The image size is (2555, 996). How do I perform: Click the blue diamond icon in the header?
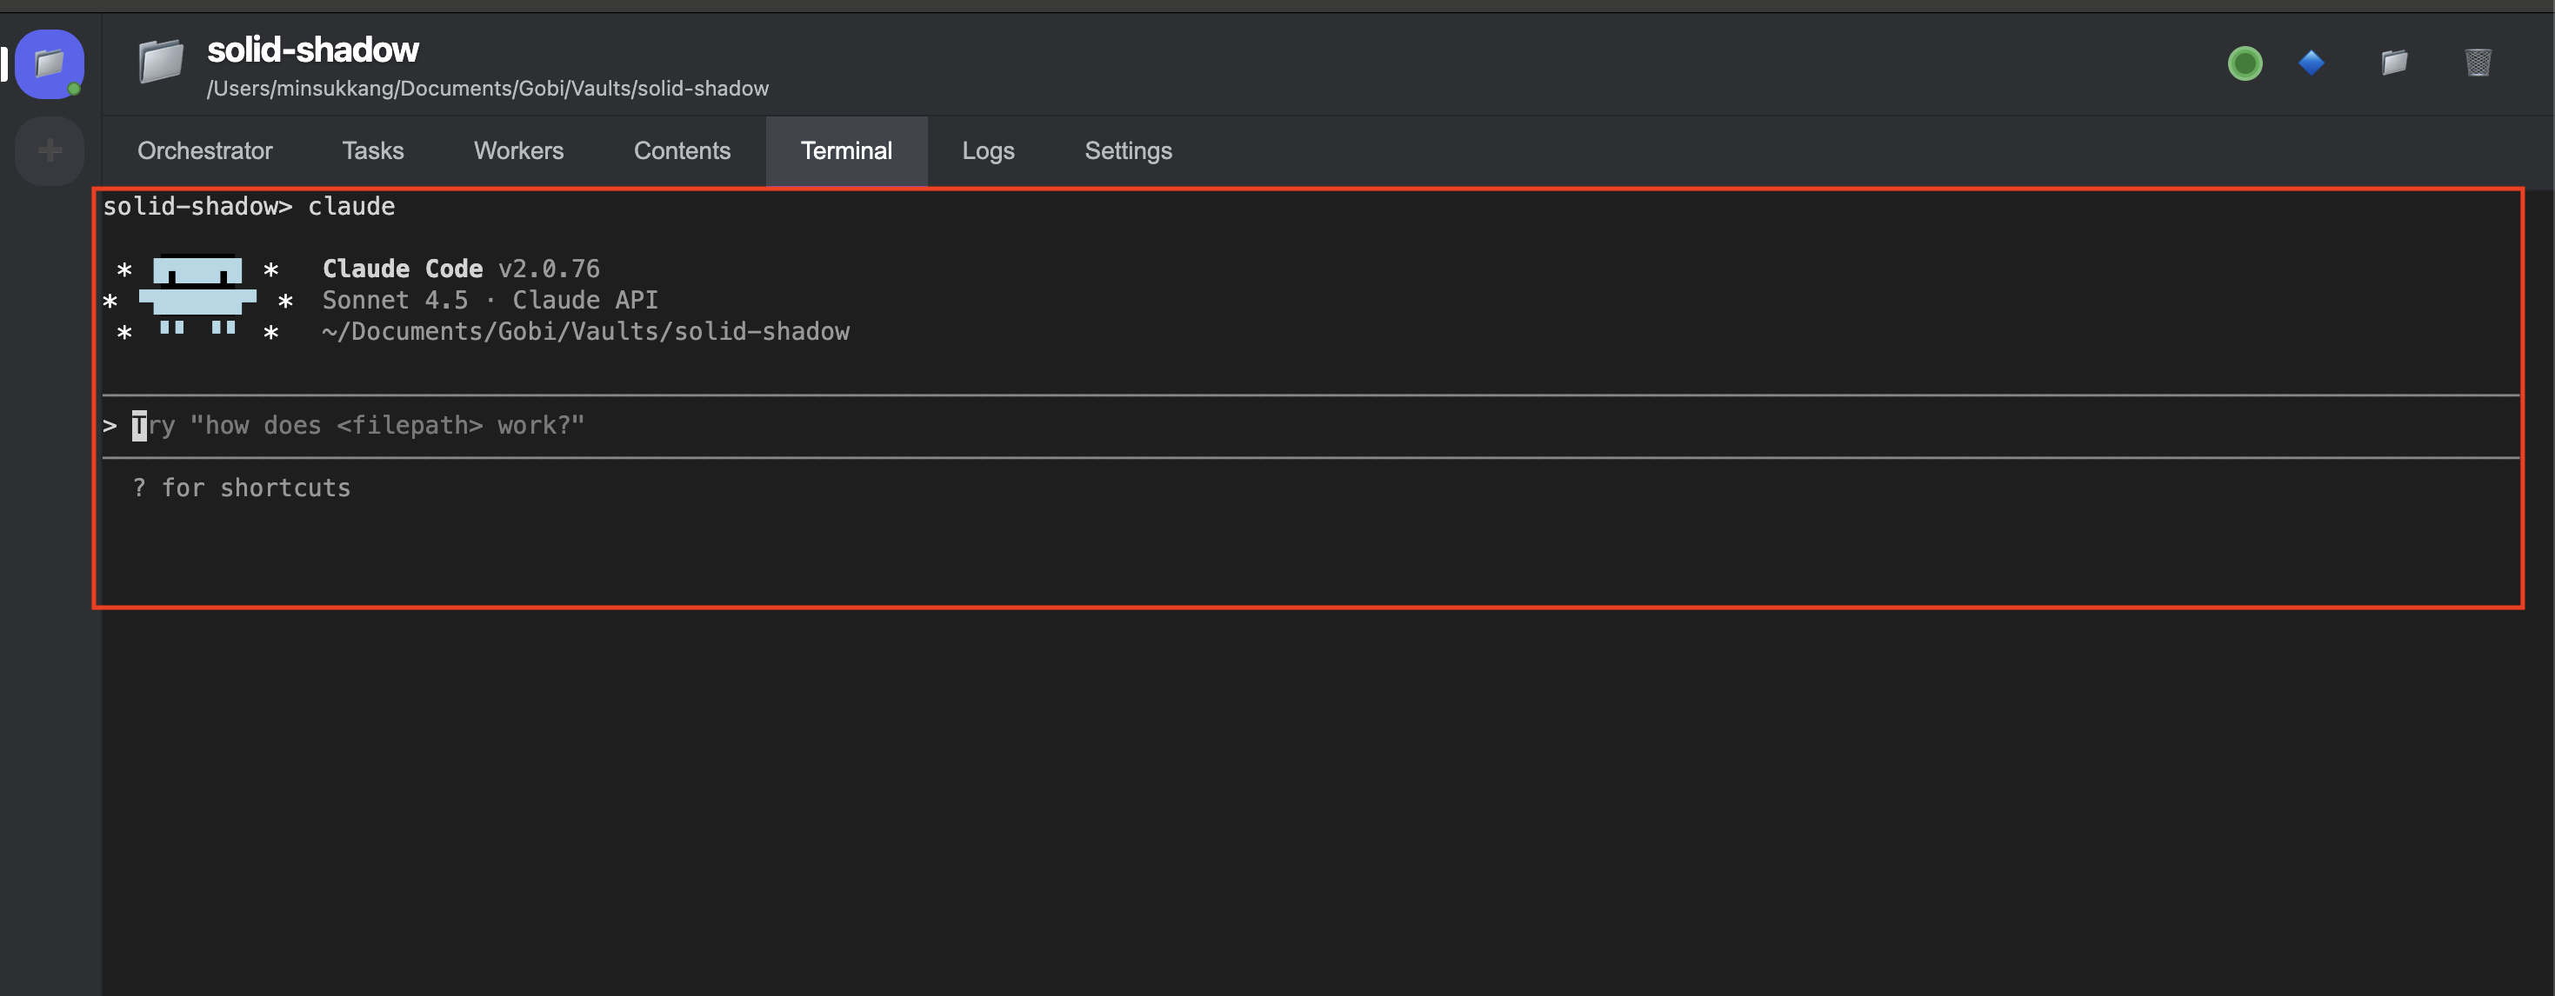click(x=2311, y=63)
